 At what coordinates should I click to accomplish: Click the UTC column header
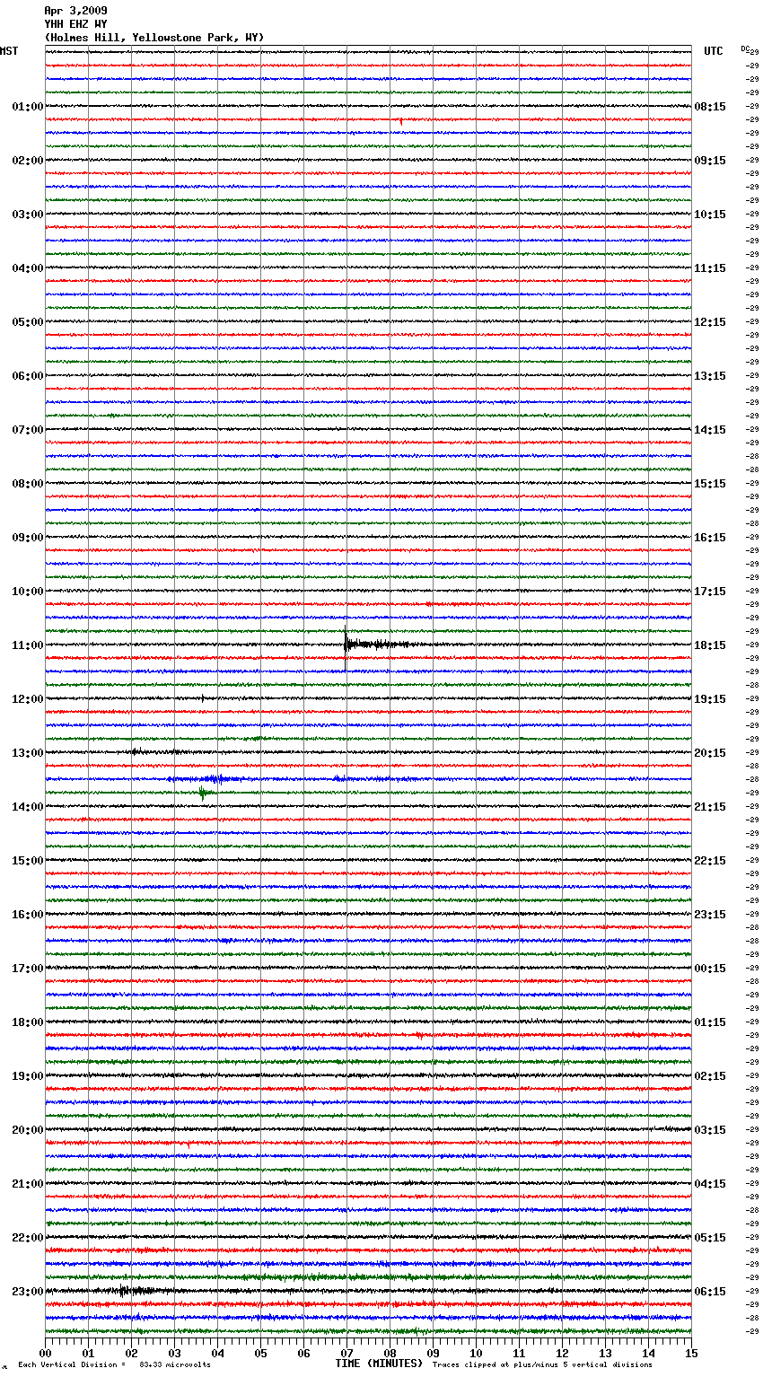coord(714,51)
